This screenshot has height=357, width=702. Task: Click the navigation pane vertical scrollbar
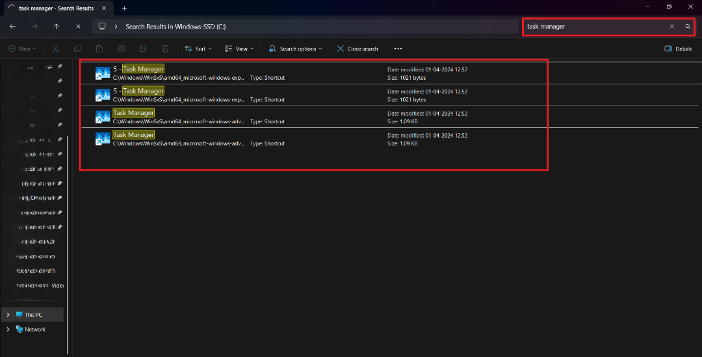tap(68, 245)
